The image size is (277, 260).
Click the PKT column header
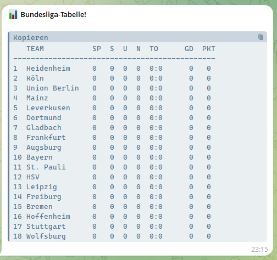(x=209, y=49)
